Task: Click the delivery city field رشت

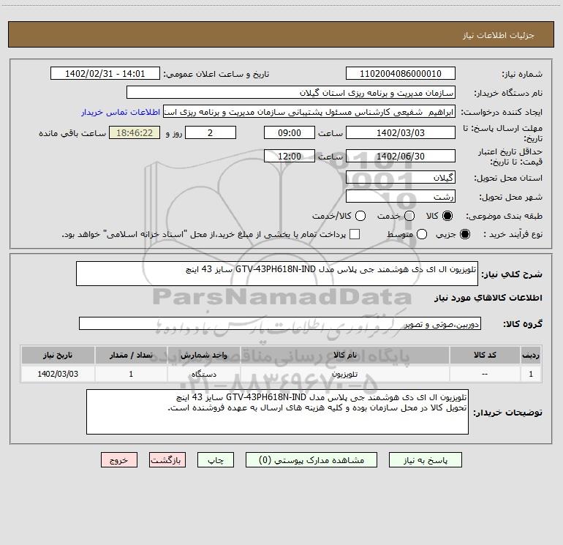Action: click(x=401, y=197)
